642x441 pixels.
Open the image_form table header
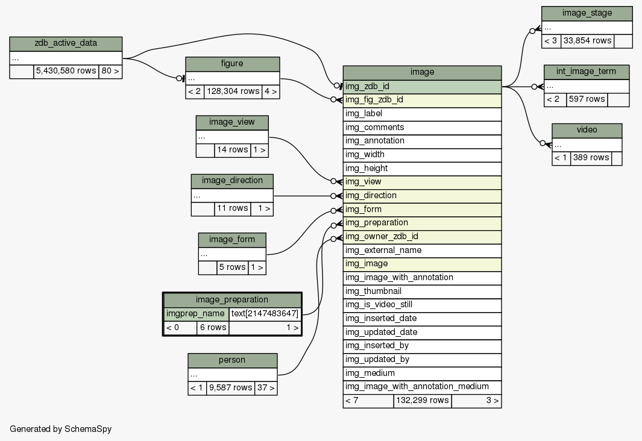(x=232, y=240)
